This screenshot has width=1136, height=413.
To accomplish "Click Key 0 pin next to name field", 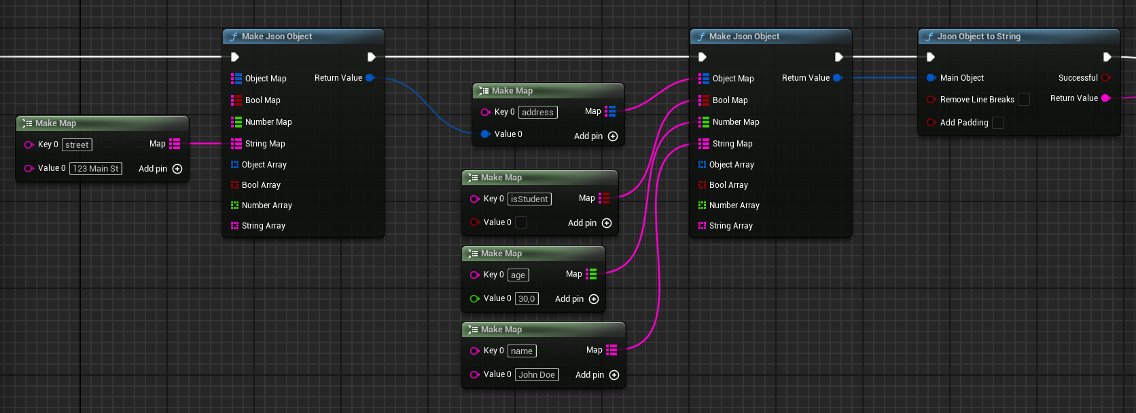I will [x=475, y=351].
